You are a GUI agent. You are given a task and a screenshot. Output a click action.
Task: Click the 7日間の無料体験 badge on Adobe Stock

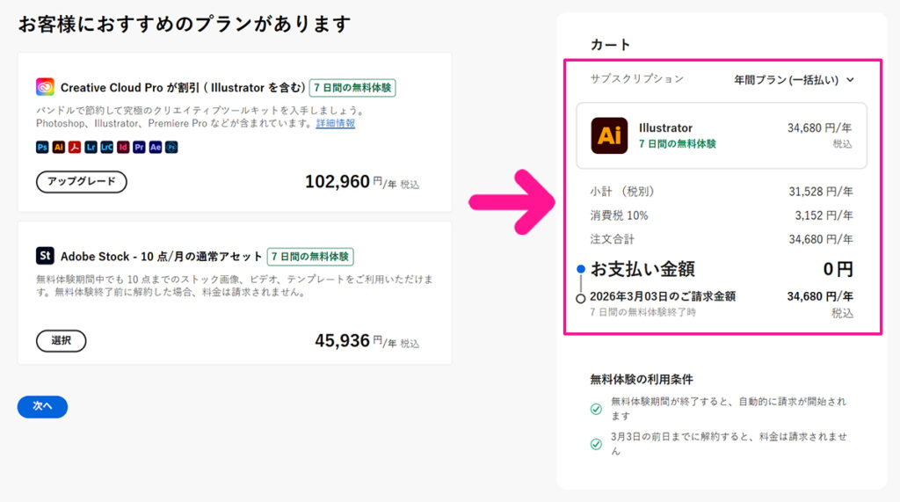310,256
